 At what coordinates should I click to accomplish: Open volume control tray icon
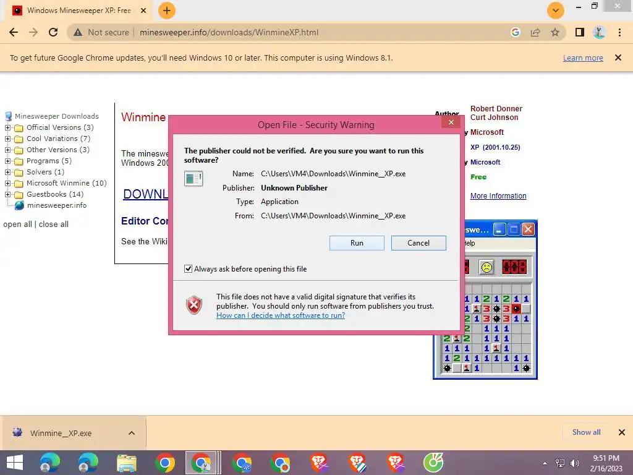[575, 463]
